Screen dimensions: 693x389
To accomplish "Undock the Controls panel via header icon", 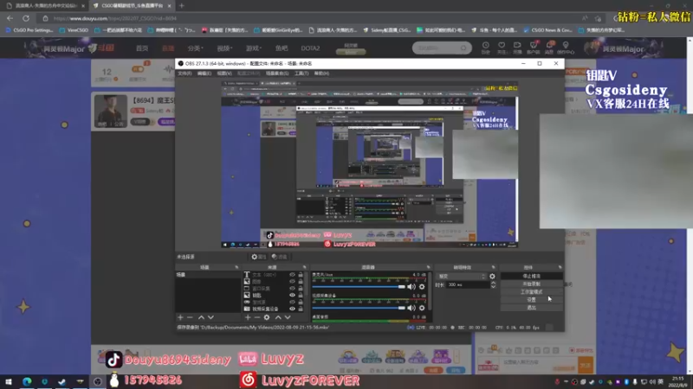I will point(560,267).
